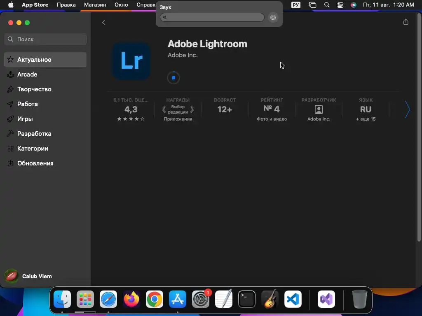Click the Adobe Lightroom app icon

click(x=131, y=61)
